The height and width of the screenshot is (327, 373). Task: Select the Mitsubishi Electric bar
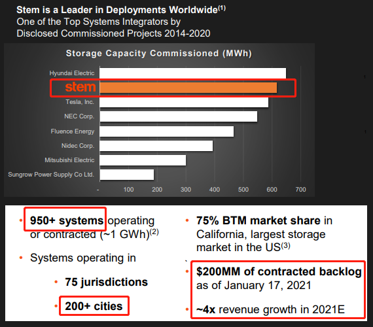(x=143, y=160)
